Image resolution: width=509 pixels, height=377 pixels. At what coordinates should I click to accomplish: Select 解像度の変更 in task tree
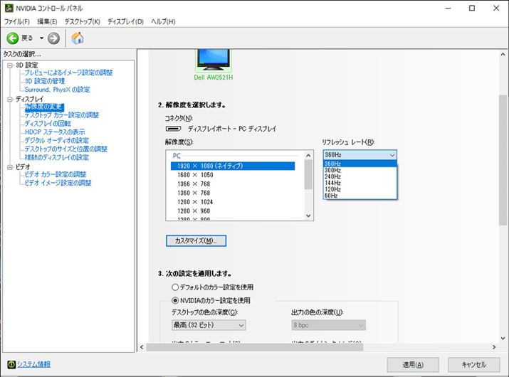point(44,107)
